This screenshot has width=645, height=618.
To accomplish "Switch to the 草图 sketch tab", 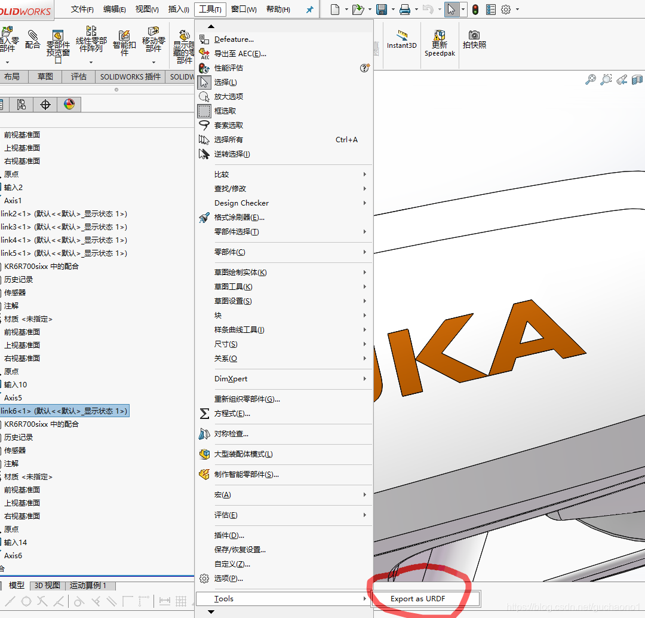I will tap(45, 77).
